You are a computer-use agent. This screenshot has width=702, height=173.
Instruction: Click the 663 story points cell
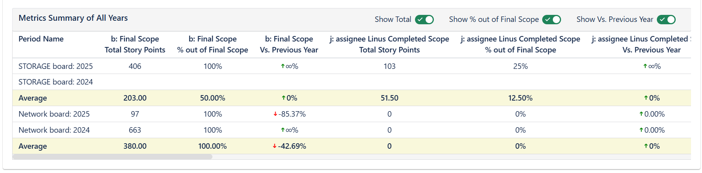pyautogui.click(x=135, y=130)
